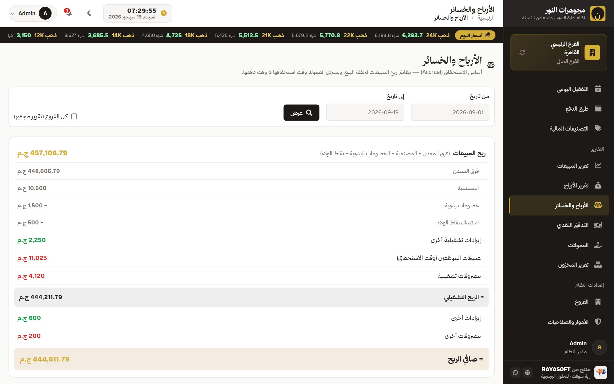Click the ذهب 21K price 5,512.5

[248, 35]
